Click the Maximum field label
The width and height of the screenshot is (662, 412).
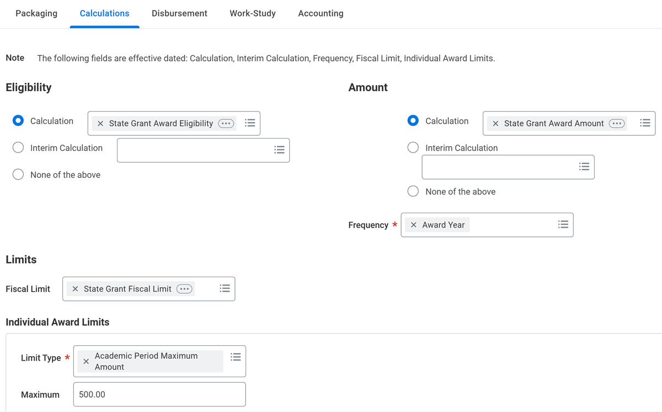pos(40,394)
